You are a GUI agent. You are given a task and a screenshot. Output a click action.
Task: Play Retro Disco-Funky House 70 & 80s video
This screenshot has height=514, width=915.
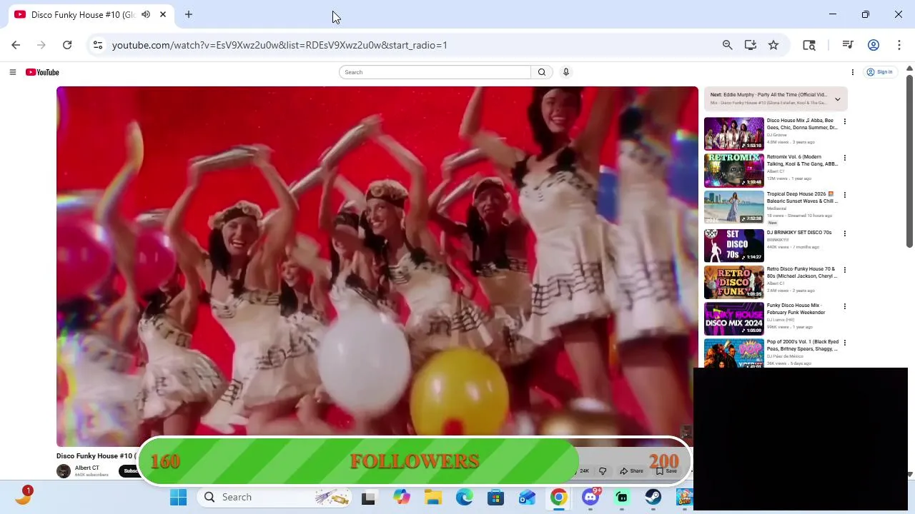pos(734,282)
